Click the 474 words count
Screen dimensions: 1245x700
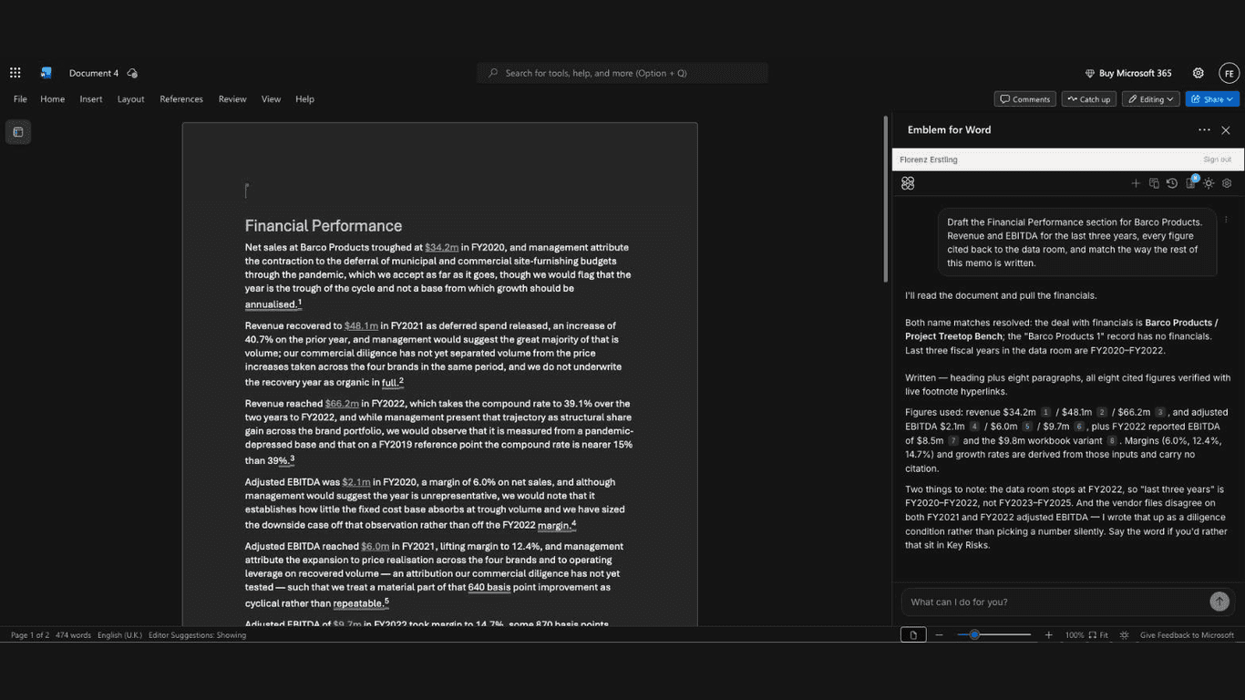73,635
